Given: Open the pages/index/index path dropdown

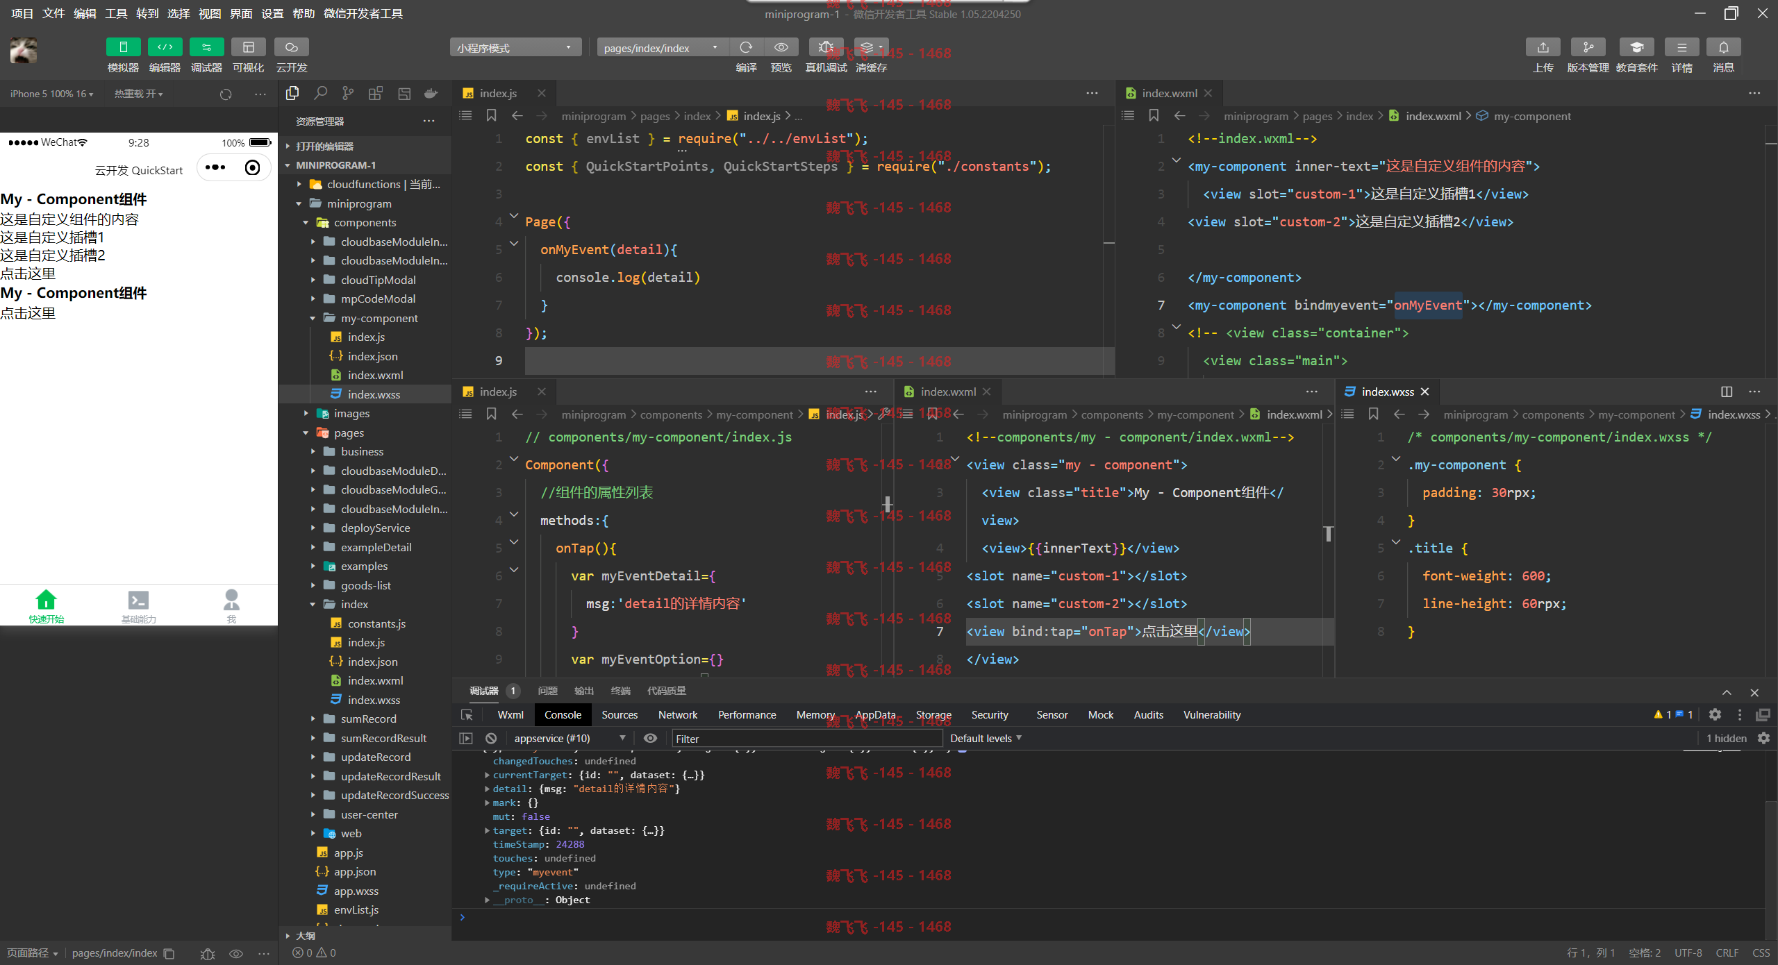Looking at the screenshot, I should pyautogui.click(x=663, y=47).
